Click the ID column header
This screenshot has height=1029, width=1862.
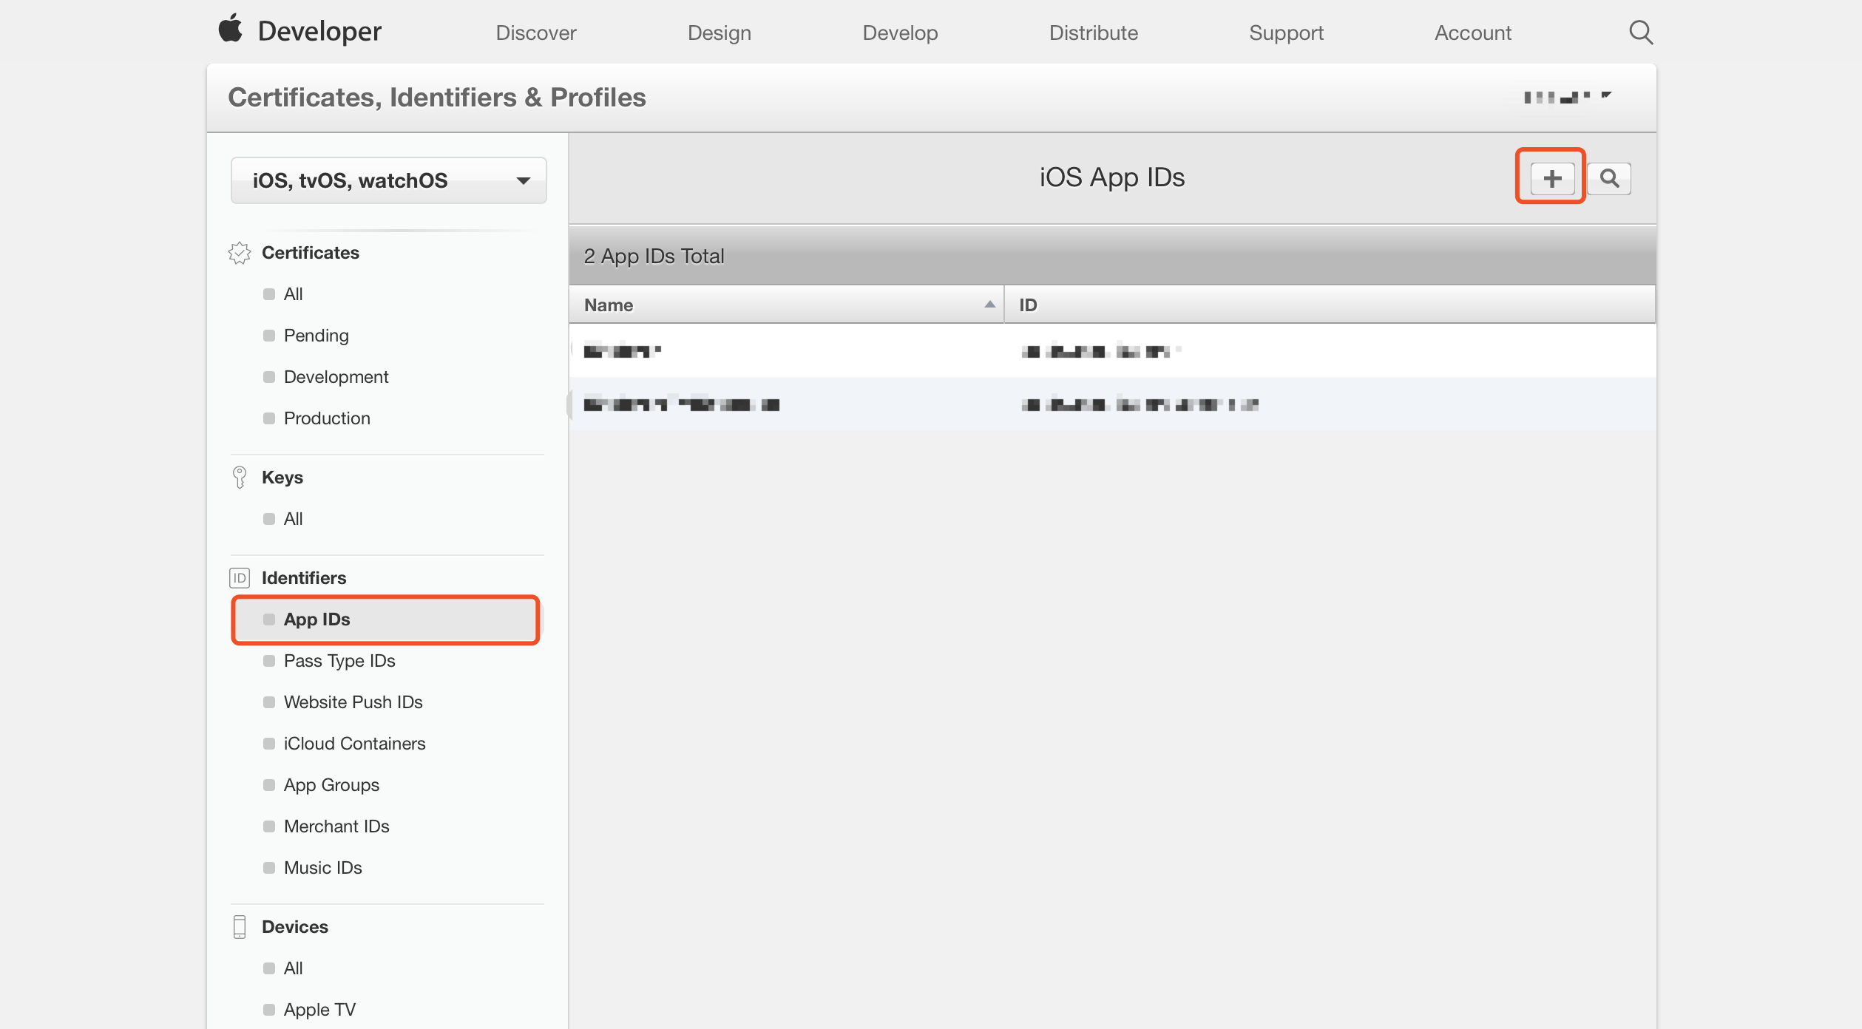(x=1028, y=305)
